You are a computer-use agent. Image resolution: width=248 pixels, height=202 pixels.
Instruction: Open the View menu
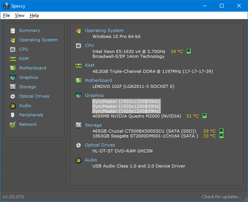tap(20, 15)
